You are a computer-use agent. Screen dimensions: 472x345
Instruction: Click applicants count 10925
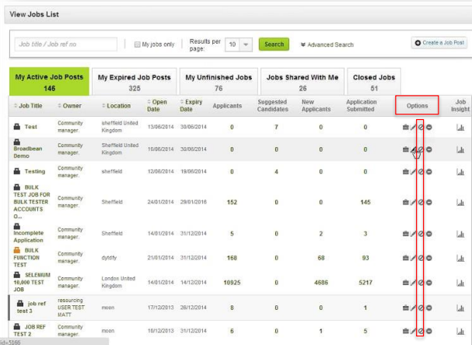click(232, 283)
